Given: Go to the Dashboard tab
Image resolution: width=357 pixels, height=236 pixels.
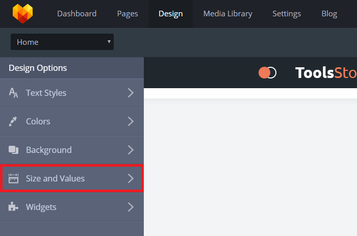Looking at the screenshot, I should point(77,14).
